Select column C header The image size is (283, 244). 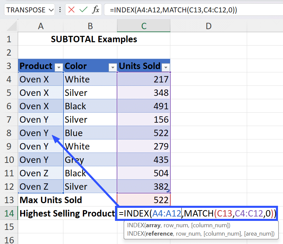click(x=144, y=26)
